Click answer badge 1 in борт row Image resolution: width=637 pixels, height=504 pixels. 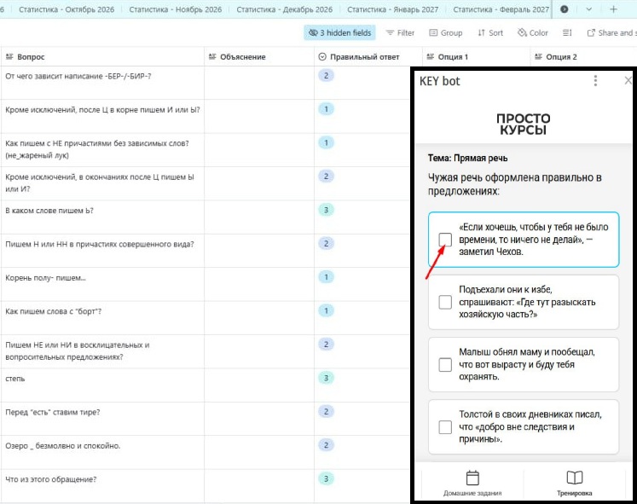tap(326, 310)
